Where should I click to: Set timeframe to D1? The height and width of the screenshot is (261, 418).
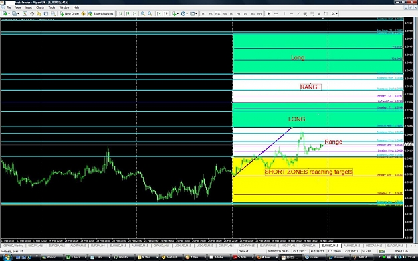[x=245, y=13]
